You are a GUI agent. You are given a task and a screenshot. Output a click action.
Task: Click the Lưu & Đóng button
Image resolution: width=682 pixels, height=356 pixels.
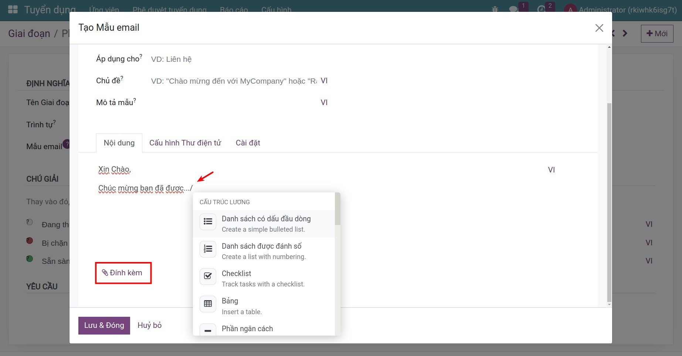click(x=104, y=325)
